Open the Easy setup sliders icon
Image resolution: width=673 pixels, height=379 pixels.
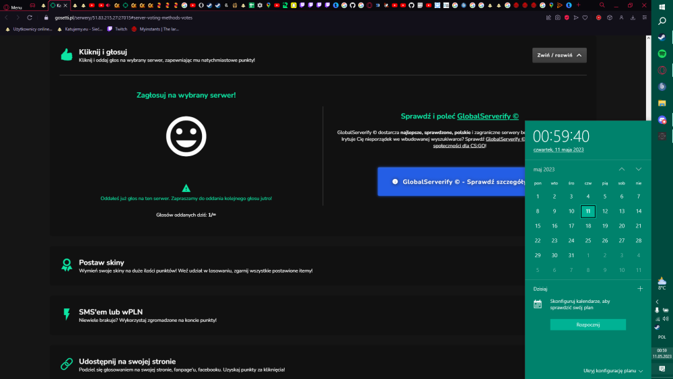point(644,18)
